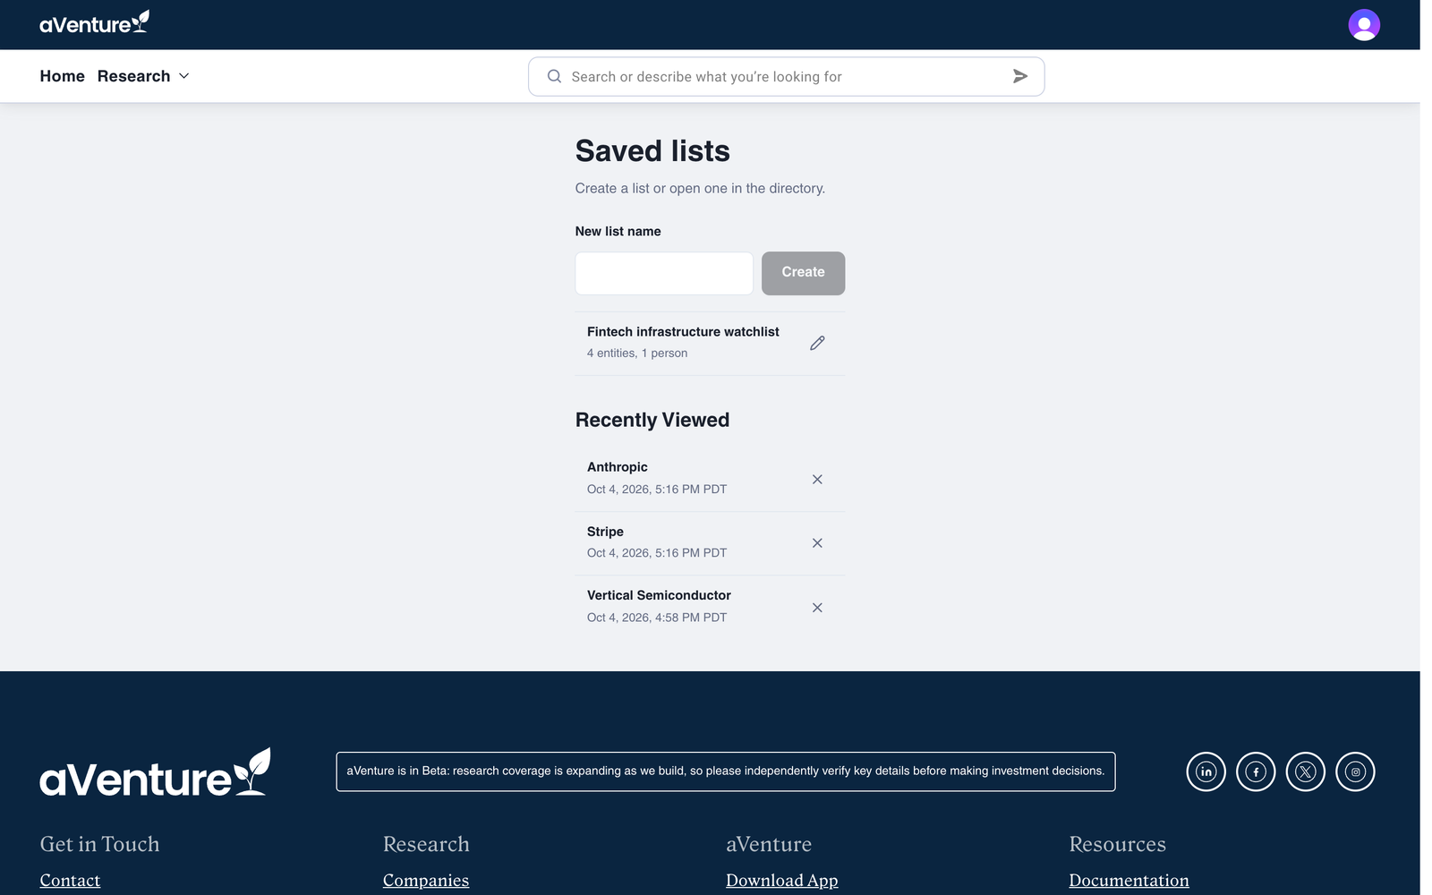The image size is (1432, 895).
Task: Click the magnifier icon in search bar
Action: click(554, 76)
